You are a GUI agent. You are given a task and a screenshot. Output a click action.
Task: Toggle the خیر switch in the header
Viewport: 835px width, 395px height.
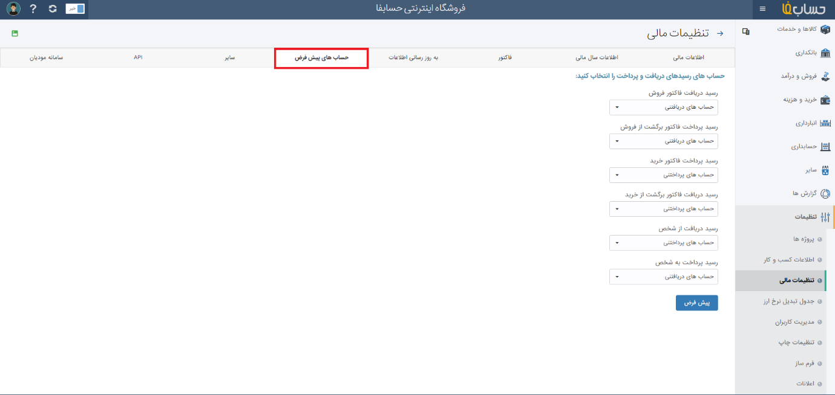tap(75, 9)
